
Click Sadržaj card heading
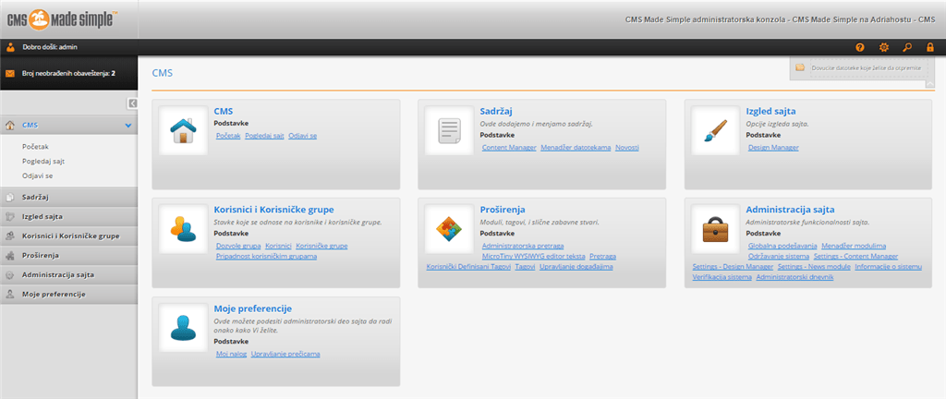coord(494,112)
